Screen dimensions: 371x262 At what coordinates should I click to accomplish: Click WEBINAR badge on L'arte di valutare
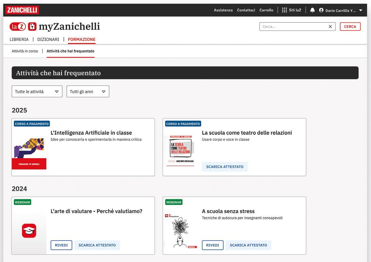(22, 202)
